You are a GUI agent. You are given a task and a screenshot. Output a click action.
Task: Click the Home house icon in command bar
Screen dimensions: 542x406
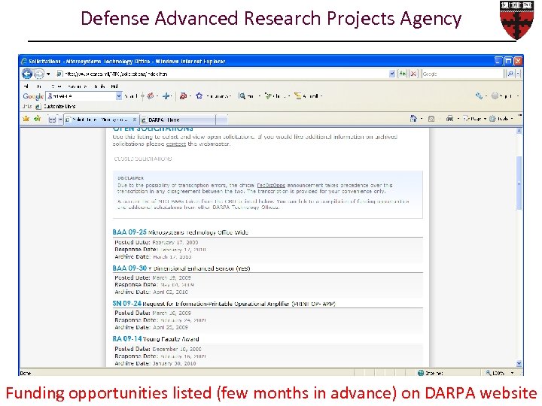click(413, 119)
